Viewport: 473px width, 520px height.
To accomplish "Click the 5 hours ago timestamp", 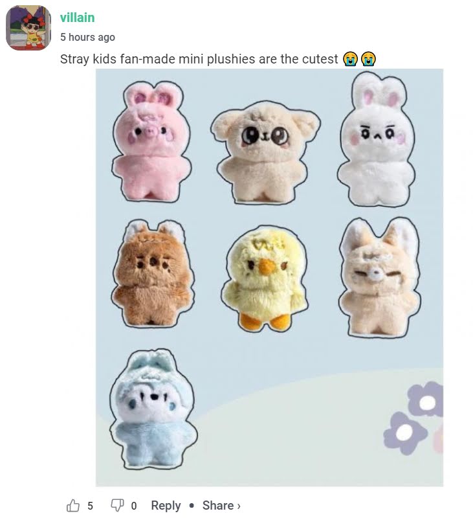I will (x=87, y=37).
